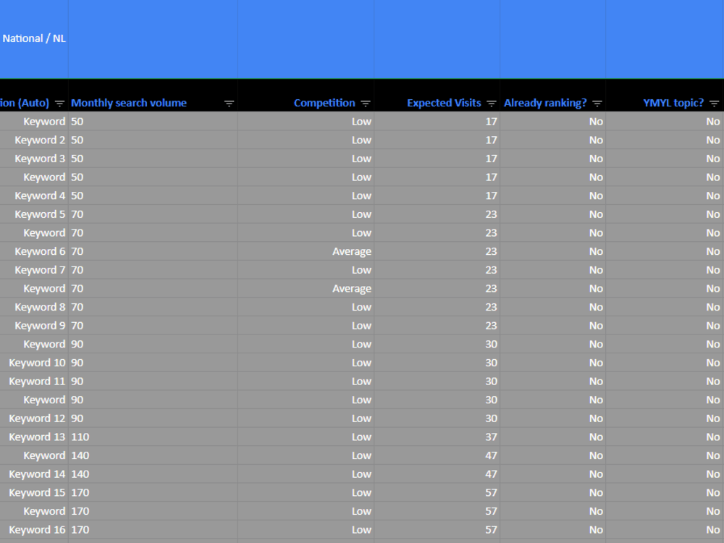Screen dimensions: 724x543
Task: Select the Keyword 11 cell
Action: (x=34, y=381)
